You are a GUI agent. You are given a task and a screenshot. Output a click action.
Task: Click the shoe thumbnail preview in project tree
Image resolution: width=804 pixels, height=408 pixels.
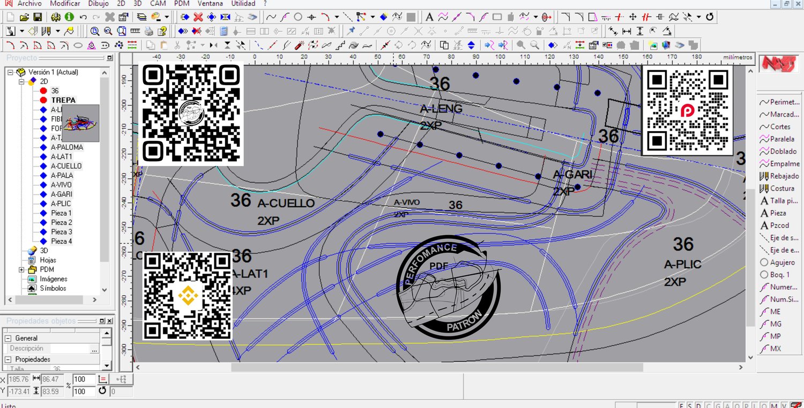[81, 124]
